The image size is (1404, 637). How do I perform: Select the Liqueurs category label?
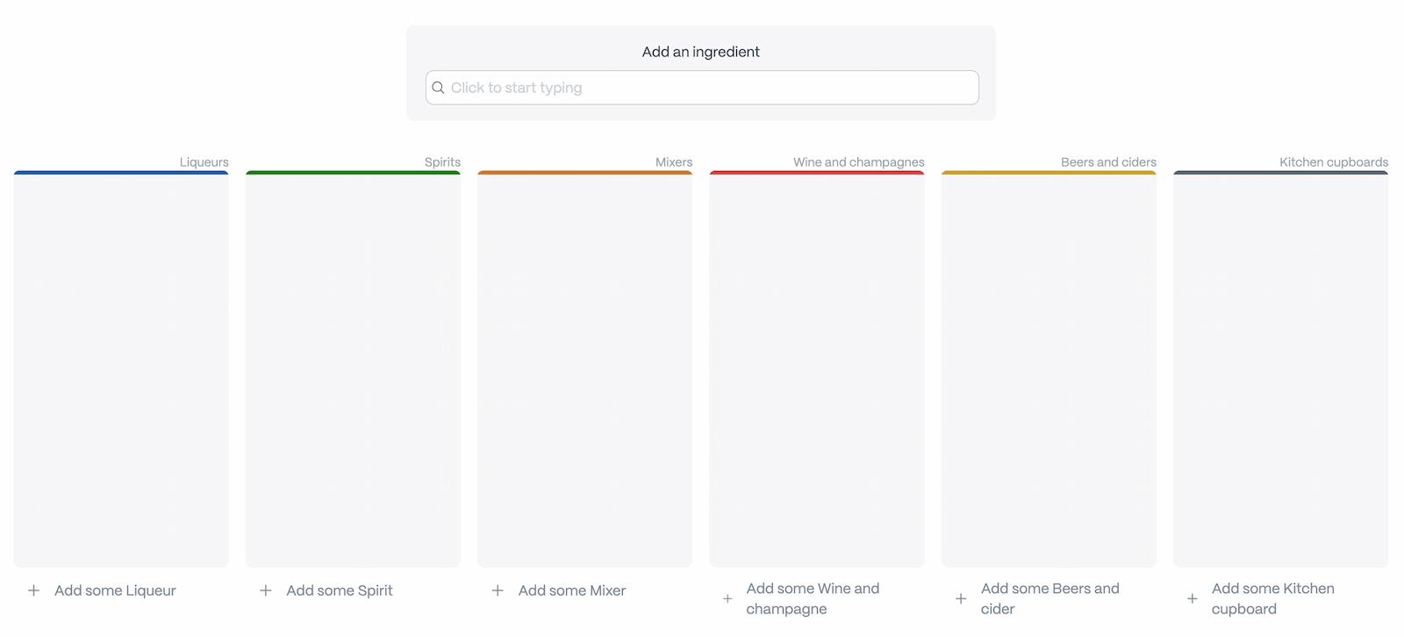(x=204, y=161)
